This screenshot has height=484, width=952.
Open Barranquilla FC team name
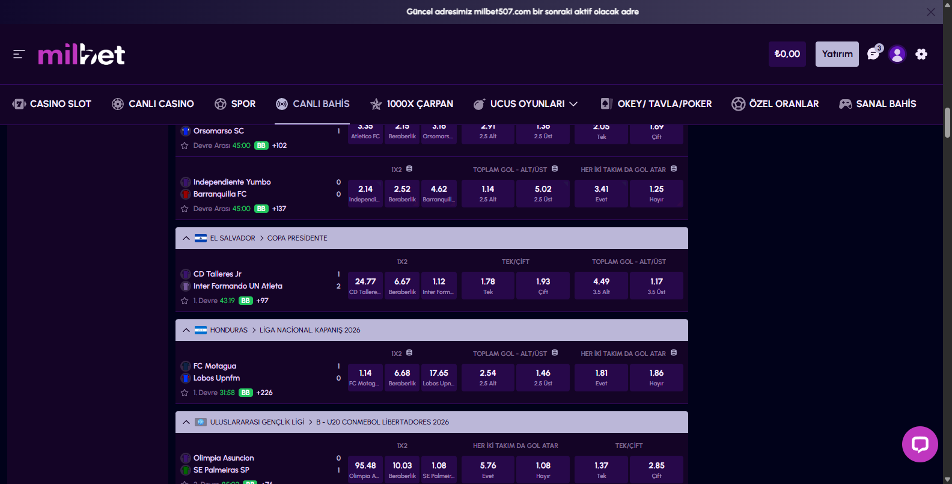point(220,194)
